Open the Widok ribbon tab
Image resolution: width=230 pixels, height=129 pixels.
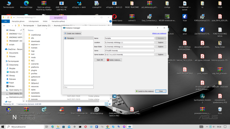[45, 21]
